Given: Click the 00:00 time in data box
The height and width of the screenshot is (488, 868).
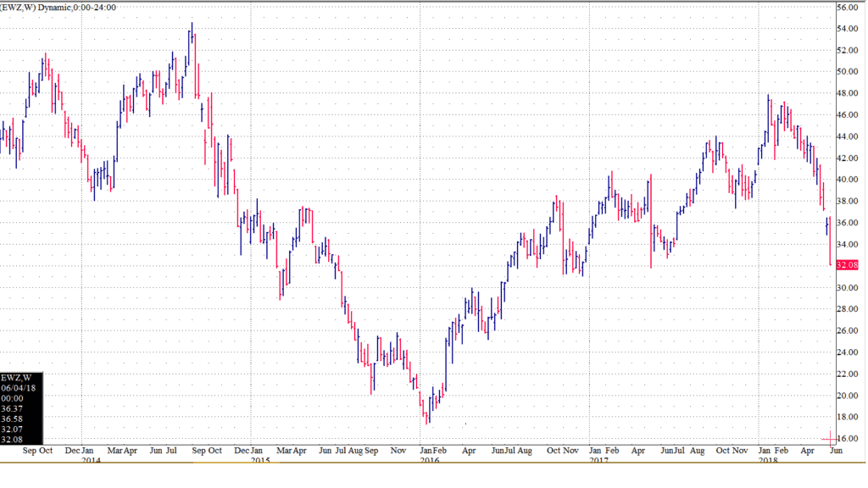Looking at the screenshot, I should click(13, 398).
